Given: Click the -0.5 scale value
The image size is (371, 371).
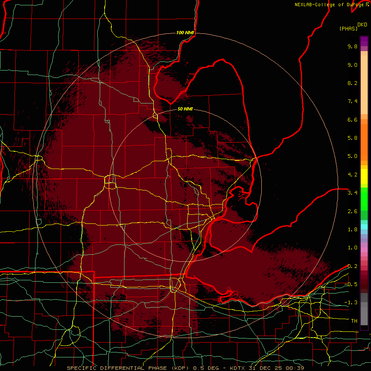Looking at the screenshot, I should pos(351,284).
